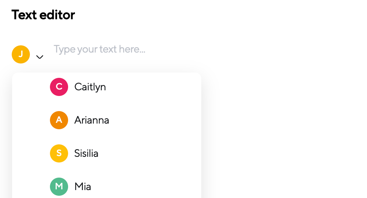Select the name Caitlyn from the list
The width and height of the screenshot is (367, 198).
[90, 87]
